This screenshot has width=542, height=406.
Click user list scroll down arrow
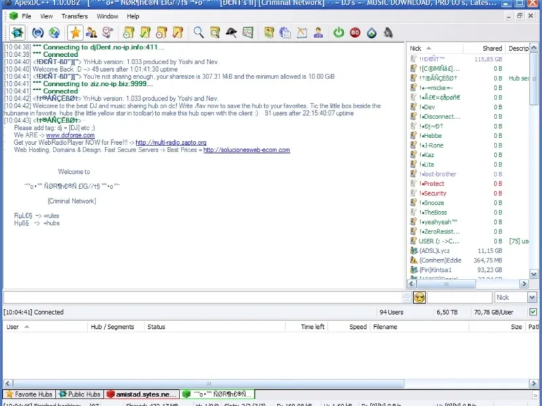tap(534, 274)
